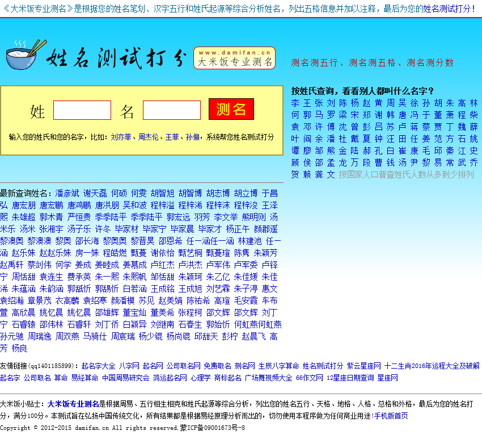
Task: Open friend link 紫云星座网
Action: 364,366
